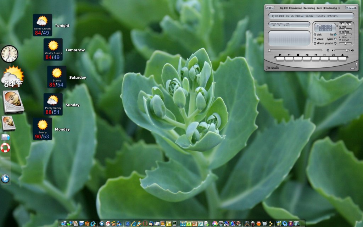
Task: Click the JetAudio volume slider
Action: point(342,50)
